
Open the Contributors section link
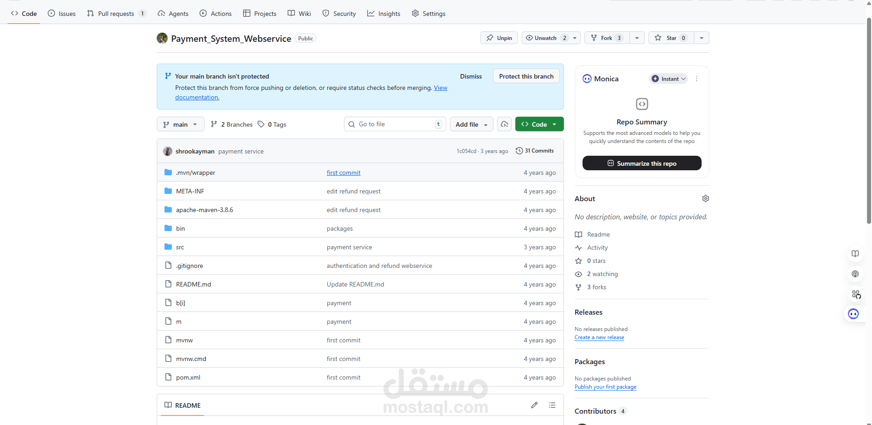[600, 411]
